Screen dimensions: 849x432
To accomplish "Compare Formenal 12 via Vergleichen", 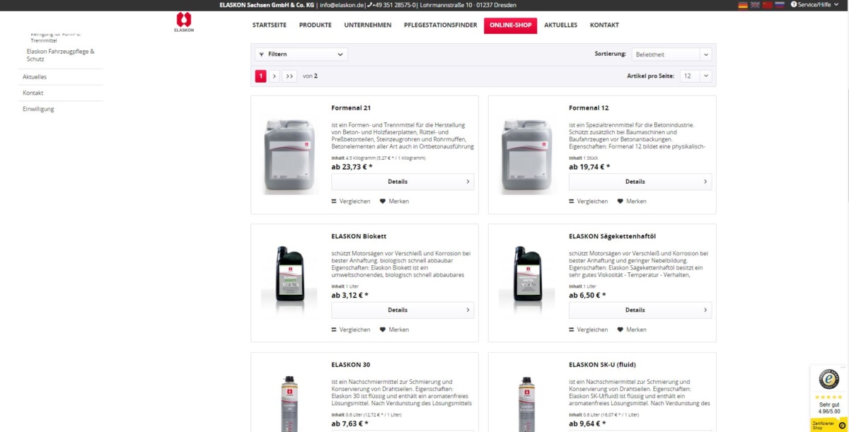I will pyautogui.click(x=589, y=202).
